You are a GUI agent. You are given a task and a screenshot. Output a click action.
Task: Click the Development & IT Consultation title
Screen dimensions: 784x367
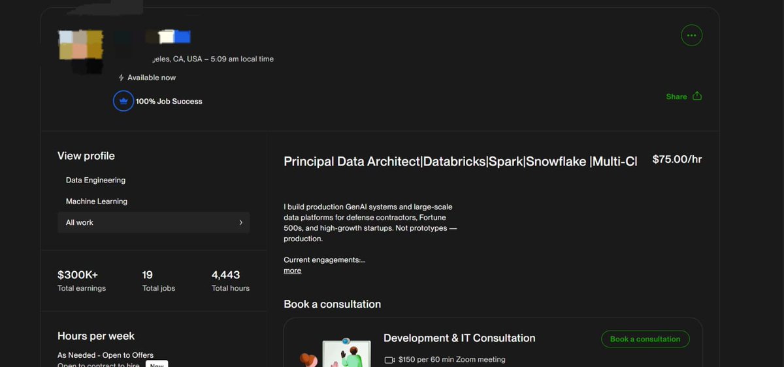(459, 338)
